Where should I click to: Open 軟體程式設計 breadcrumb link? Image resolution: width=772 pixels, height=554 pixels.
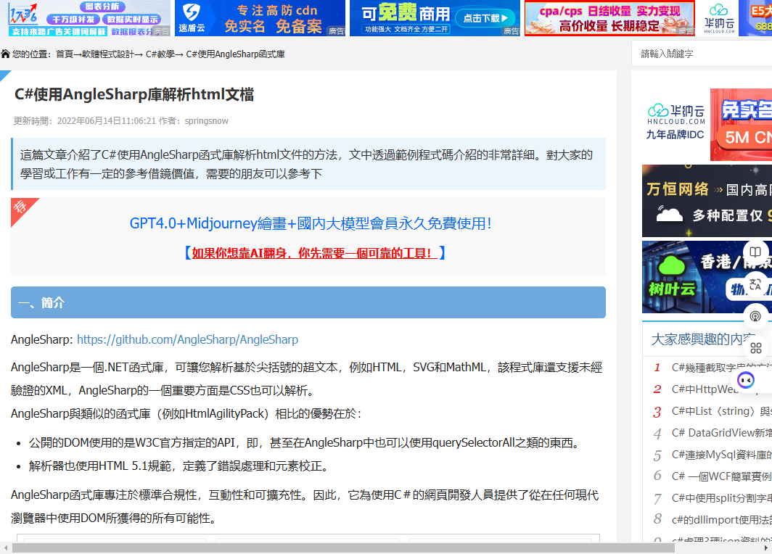(108, 54)
